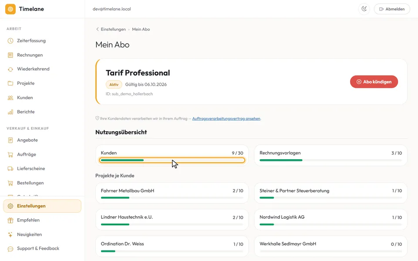Click the Timelane logo icon
The image size is (418, 261).
click(x=10, y=9)
